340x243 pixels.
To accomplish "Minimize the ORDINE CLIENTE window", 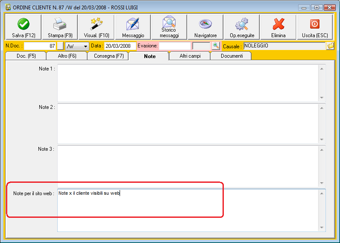I will 304,8.
